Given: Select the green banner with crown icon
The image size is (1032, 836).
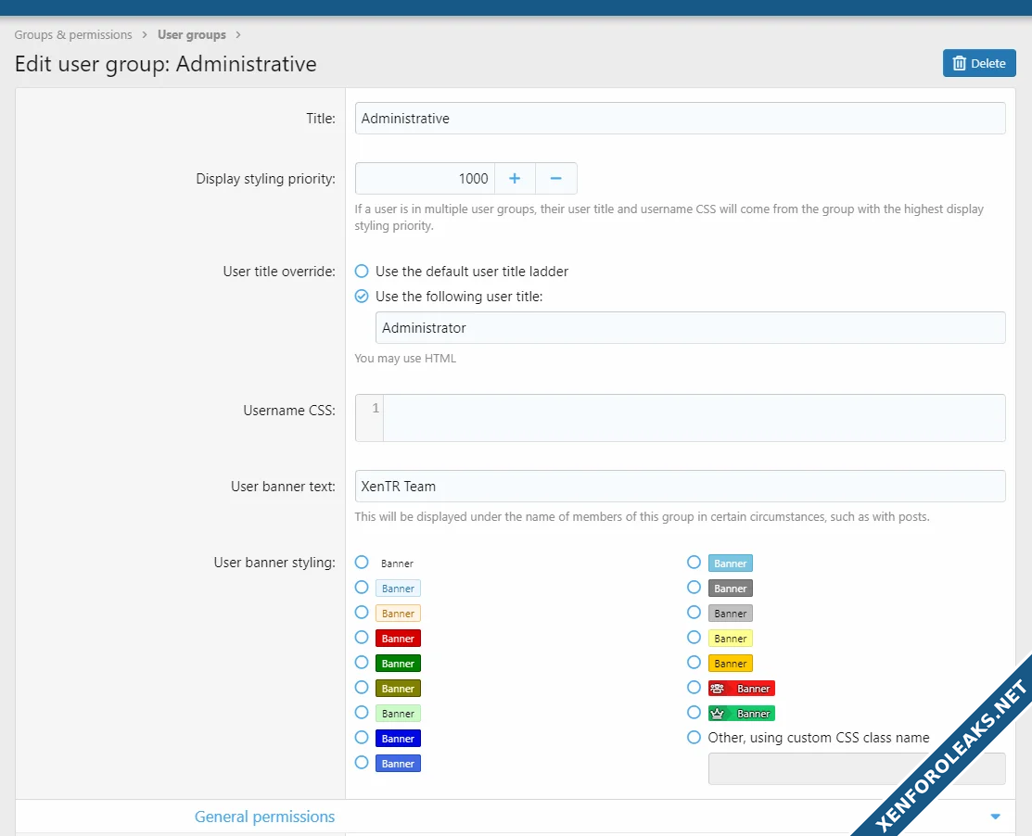Looking at the screenshot, I should click(x=694, y=714).
